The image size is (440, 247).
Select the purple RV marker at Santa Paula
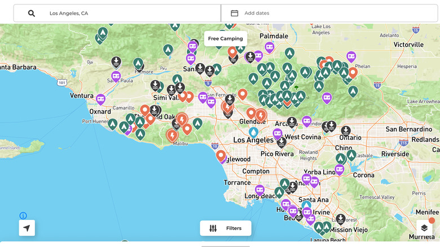[116, 76]
